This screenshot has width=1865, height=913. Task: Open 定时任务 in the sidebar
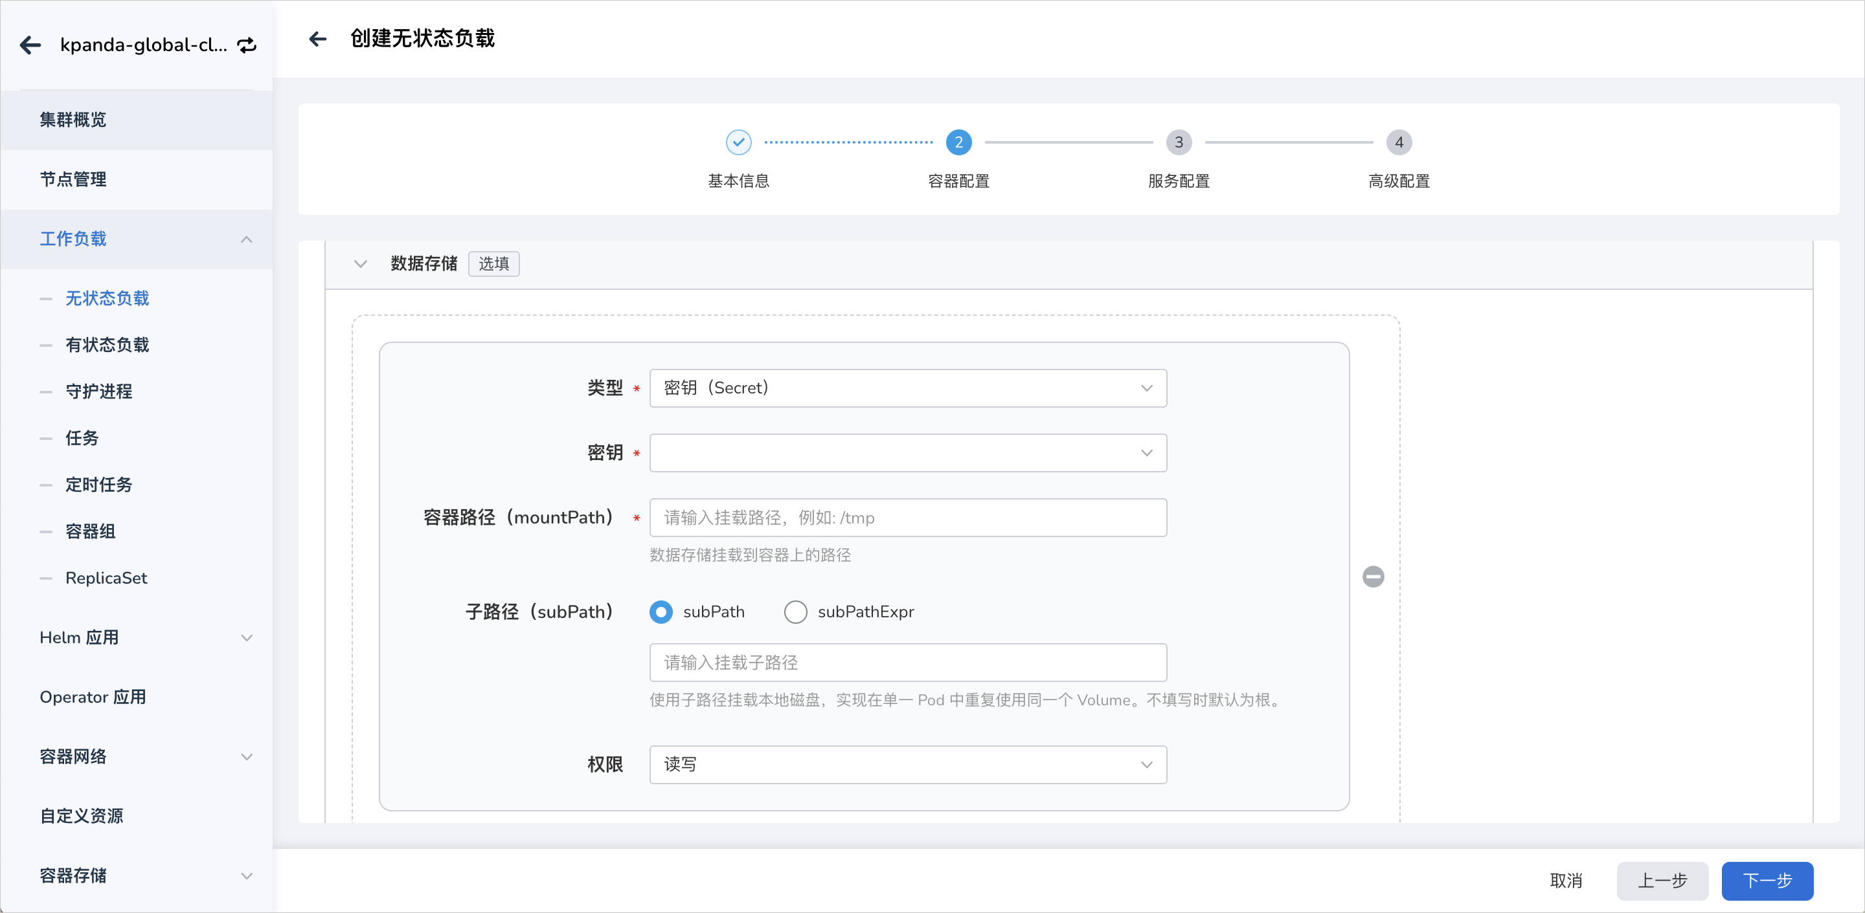pos(98,484)
